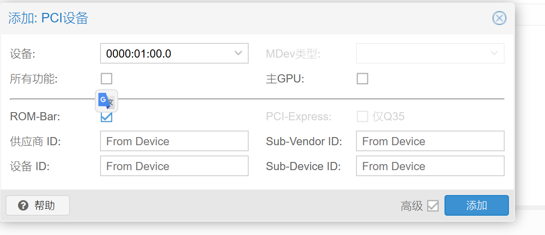The height and width of the screenshot is (235, 545).
Task: Click the 仅Q35 label
Action: pos(388,116)
